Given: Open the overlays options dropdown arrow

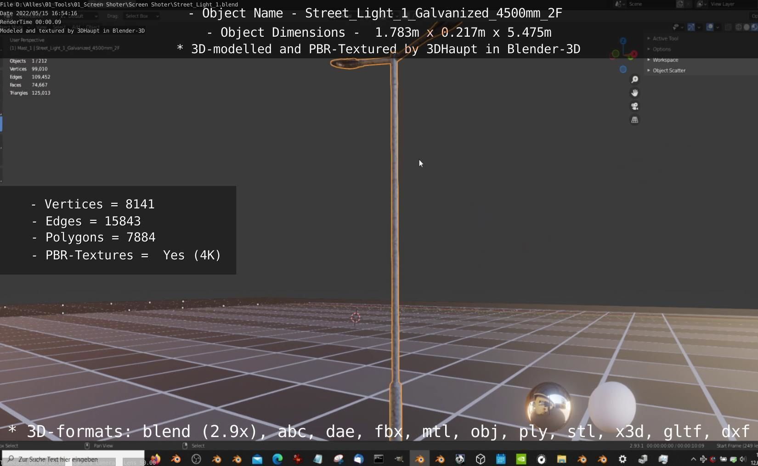Looking at the screenshot, I should pyautogui.click(x=718, y=27).
